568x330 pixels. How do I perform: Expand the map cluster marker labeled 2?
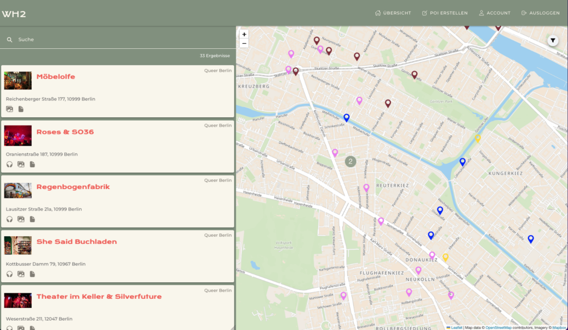point(350,162)
